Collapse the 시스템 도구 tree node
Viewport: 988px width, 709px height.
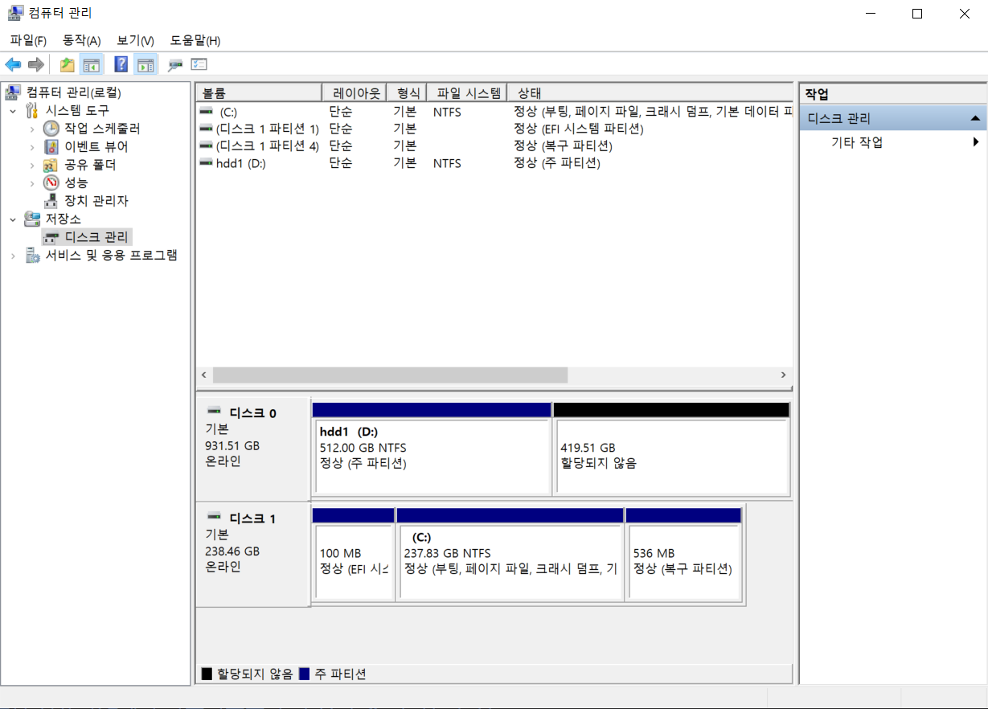(13, 111)
